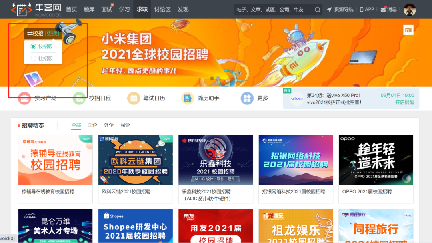Click the 09月01日 19:00 live time text
Viewport: 432px width, 243px height.
pos(397,95)
